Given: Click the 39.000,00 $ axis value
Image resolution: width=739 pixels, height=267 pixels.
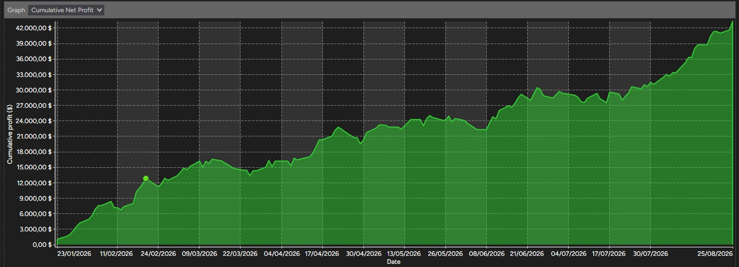Looking at the screenshot, I should 34,44.
